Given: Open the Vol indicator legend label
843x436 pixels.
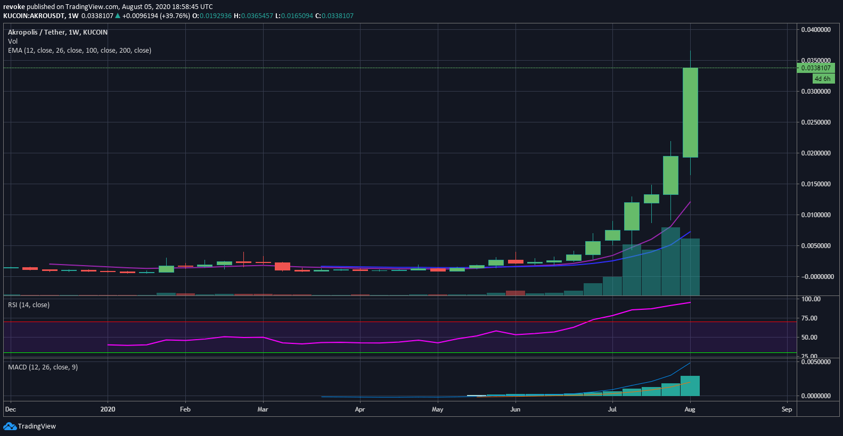Looking at the screenshot, I should pyautogui.click(x=13, y=42).
